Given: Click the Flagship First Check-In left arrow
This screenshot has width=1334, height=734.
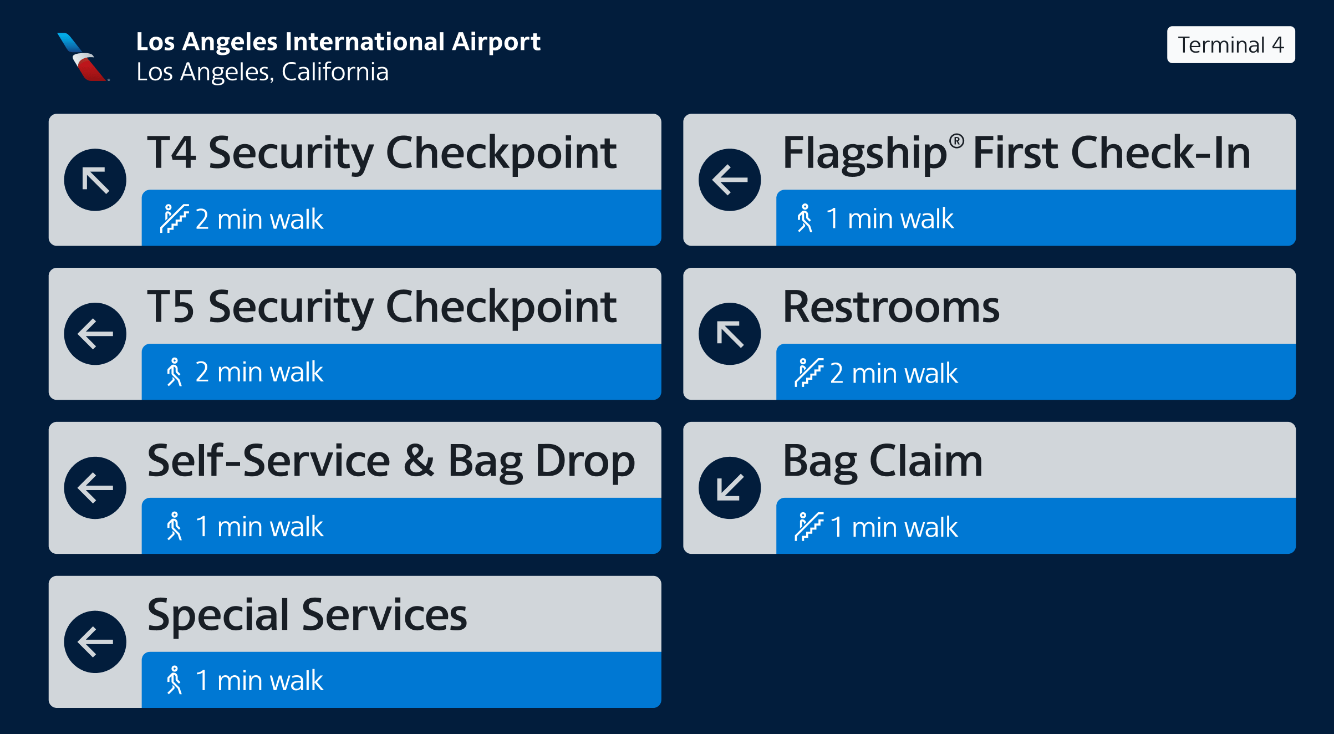Looking at the screenshot, I should 730,180.
